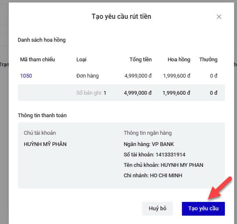Click the Tổng tiền column header
Screen dimensions: 237x224
click(x=141, y=59)
